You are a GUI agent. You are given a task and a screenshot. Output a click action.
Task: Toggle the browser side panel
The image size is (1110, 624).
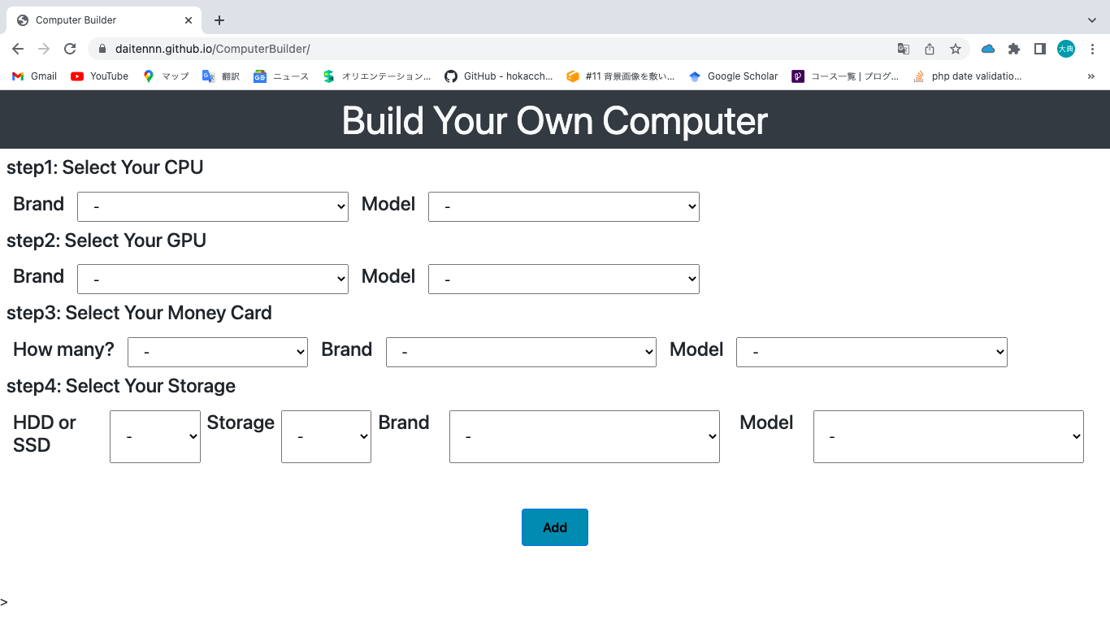(x=1039, y=49)
